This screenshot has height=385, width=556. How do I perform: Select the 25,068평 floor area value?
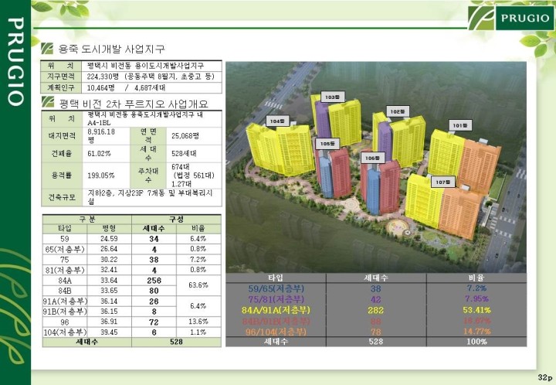185,136
